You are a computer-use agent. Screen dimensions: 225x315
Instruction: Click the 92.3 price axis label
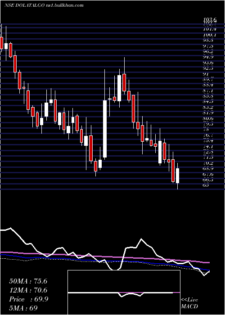[209, 68]
